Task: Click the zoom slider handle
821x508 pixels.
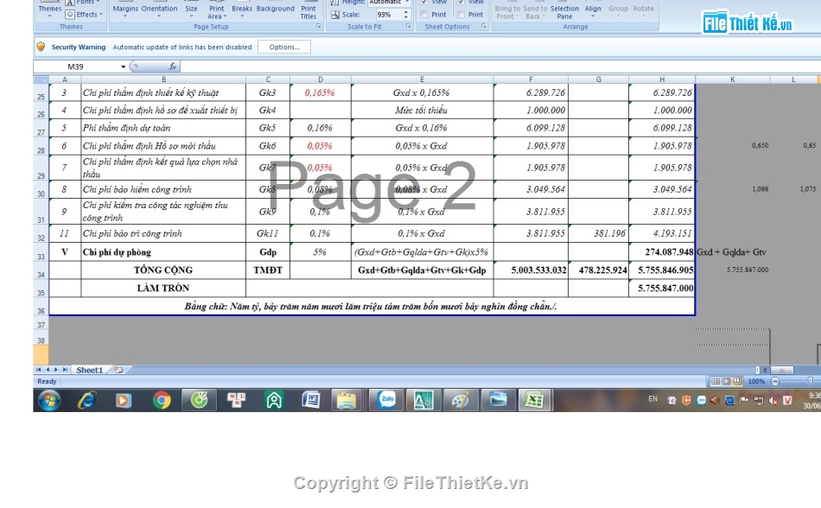Action: tap(810, 381)
